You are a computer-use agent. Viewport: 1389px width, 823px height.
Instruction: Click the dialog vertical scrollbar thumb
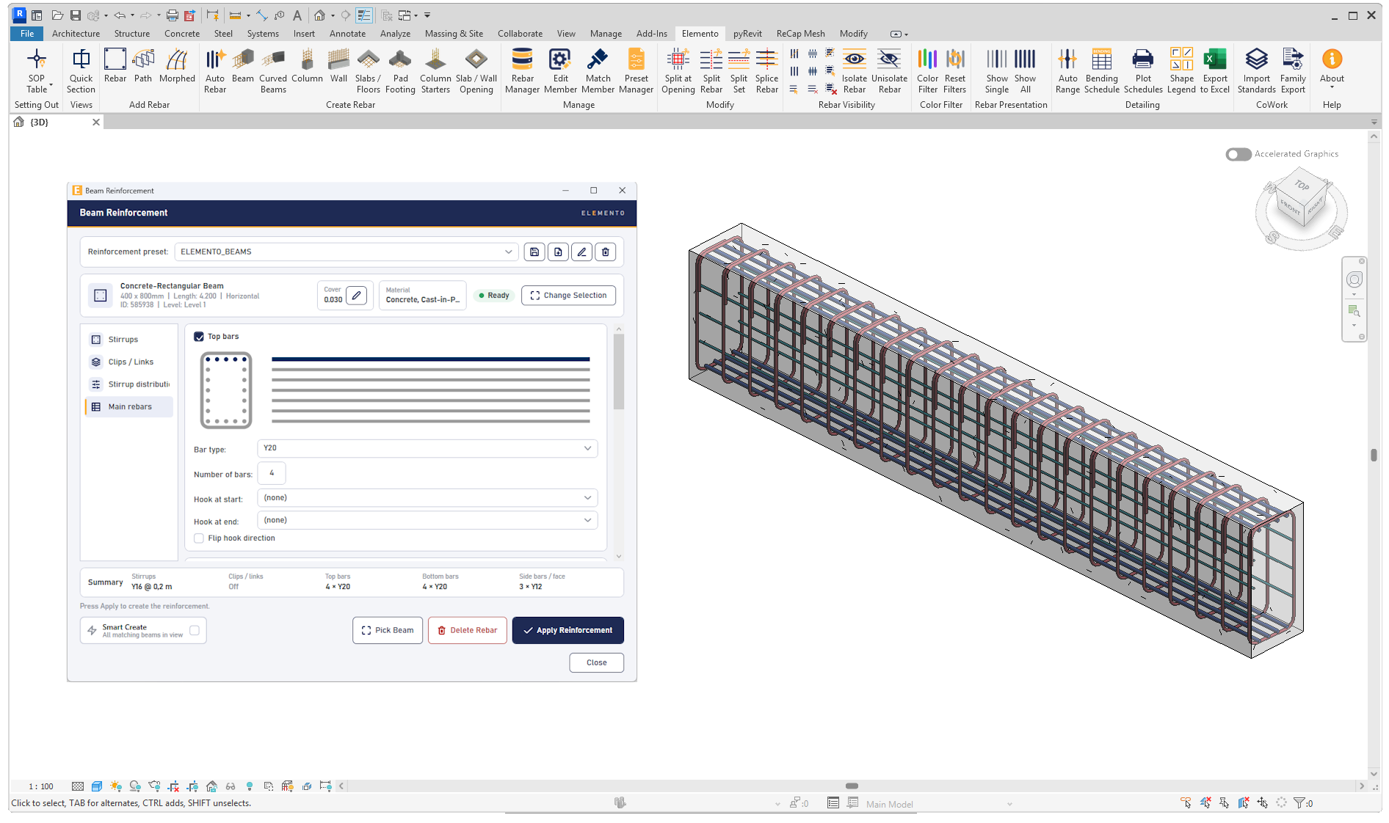(619, 372)
